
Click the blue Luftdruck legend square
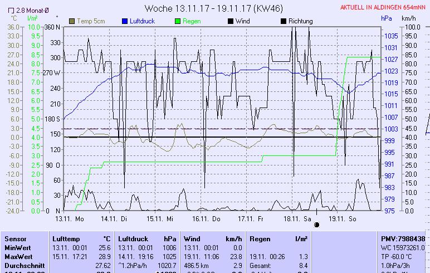coord(125,21)
